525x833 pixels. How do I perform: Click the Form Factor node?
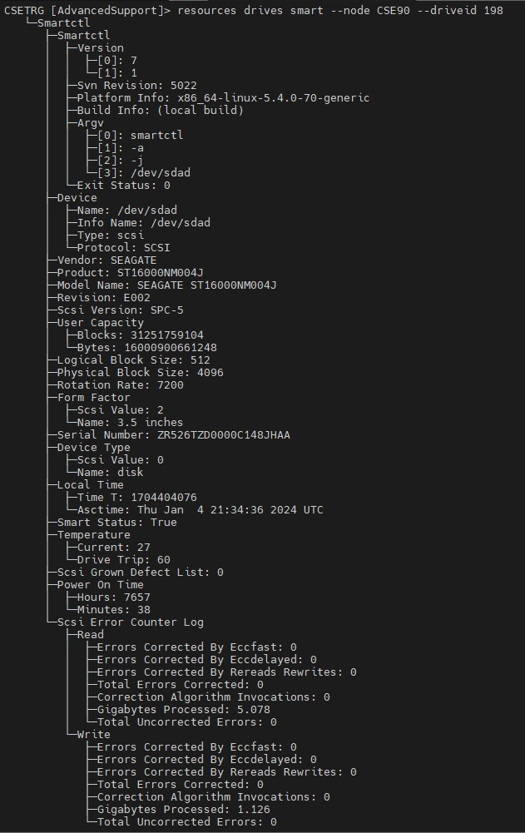93,398
